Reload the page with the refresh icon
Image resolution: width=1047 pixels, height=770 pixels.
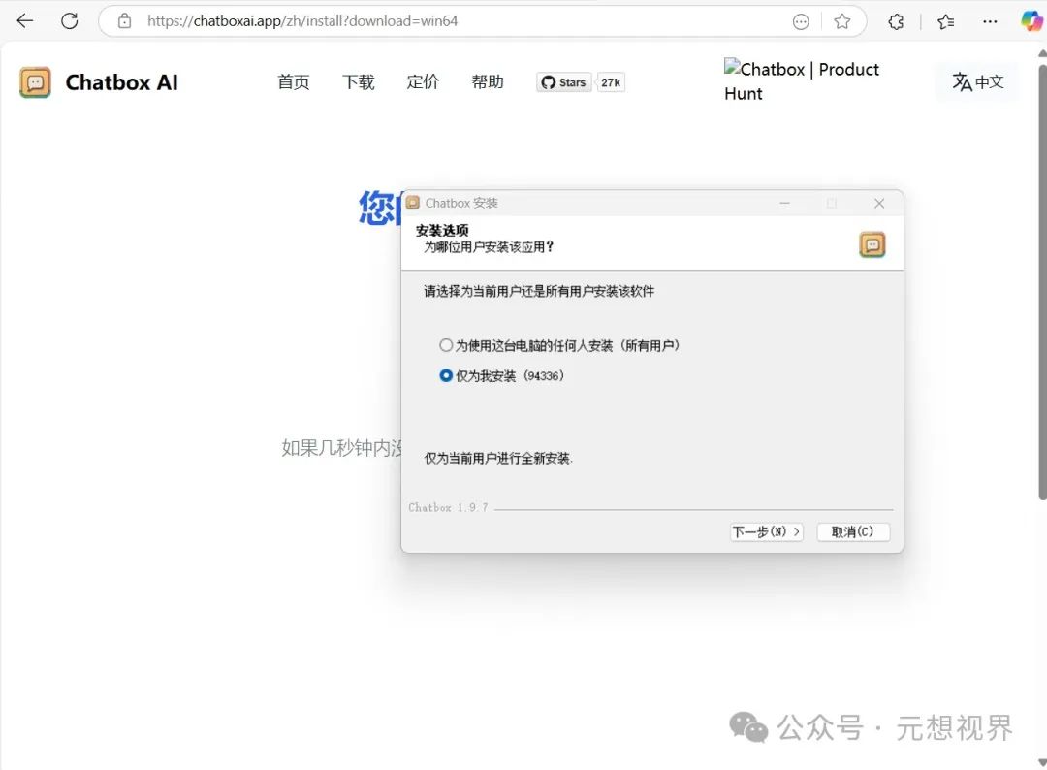point(70,20)
